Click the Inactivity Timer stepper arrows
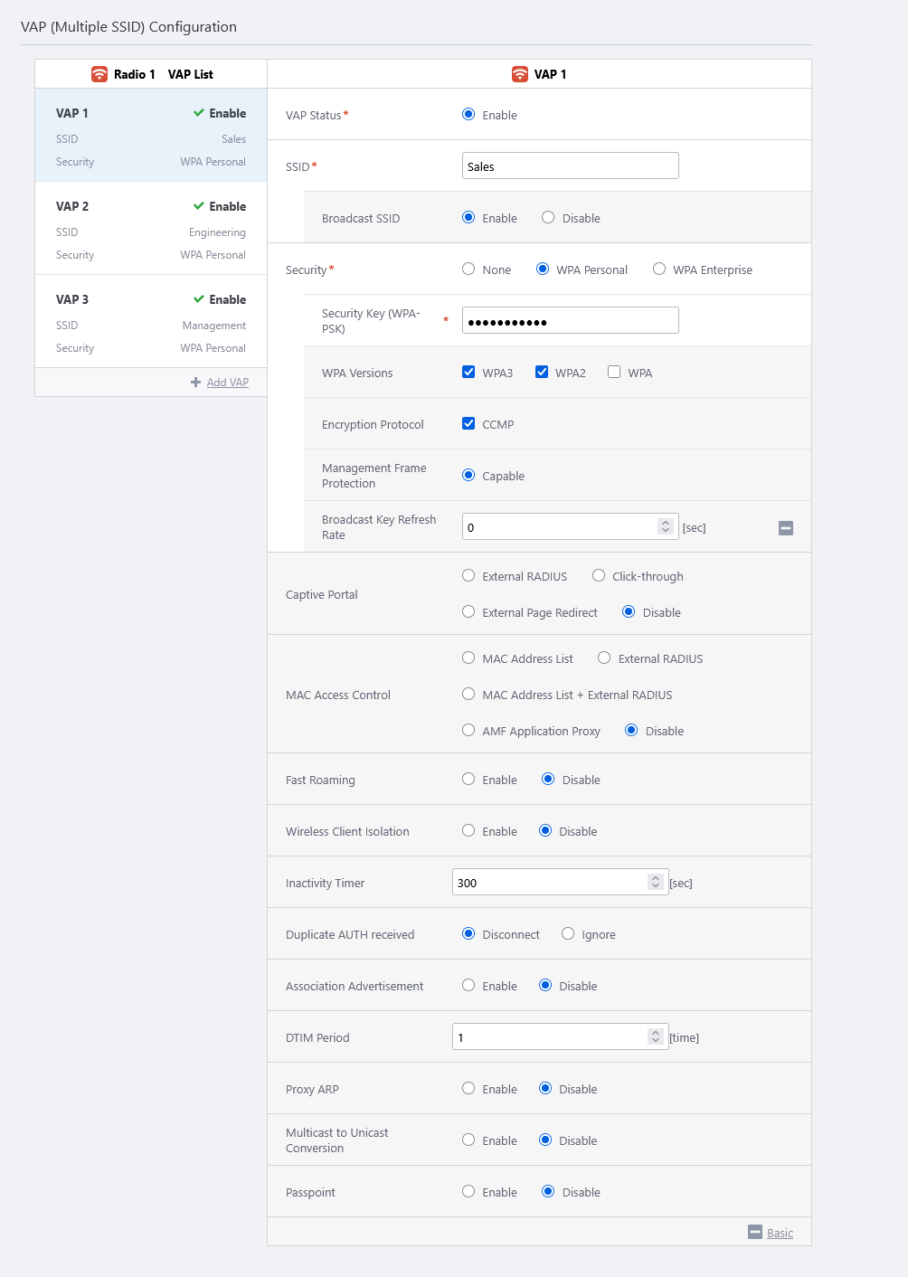Image resolution: width=908 pixels, height=1277 pixels. 656,882
